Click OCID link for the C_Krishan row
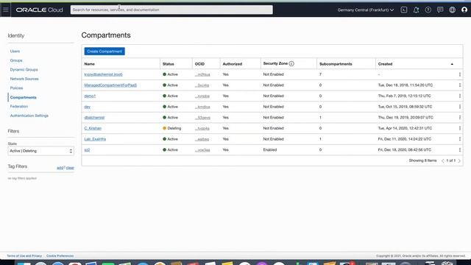 coord(202,128)
